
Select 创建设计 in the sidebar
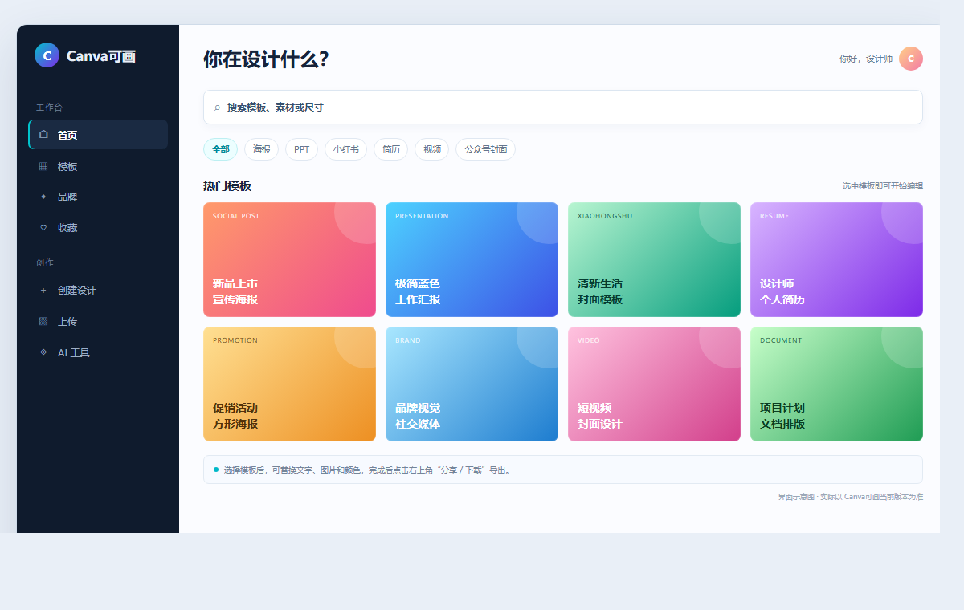click(x=98, y=291)
